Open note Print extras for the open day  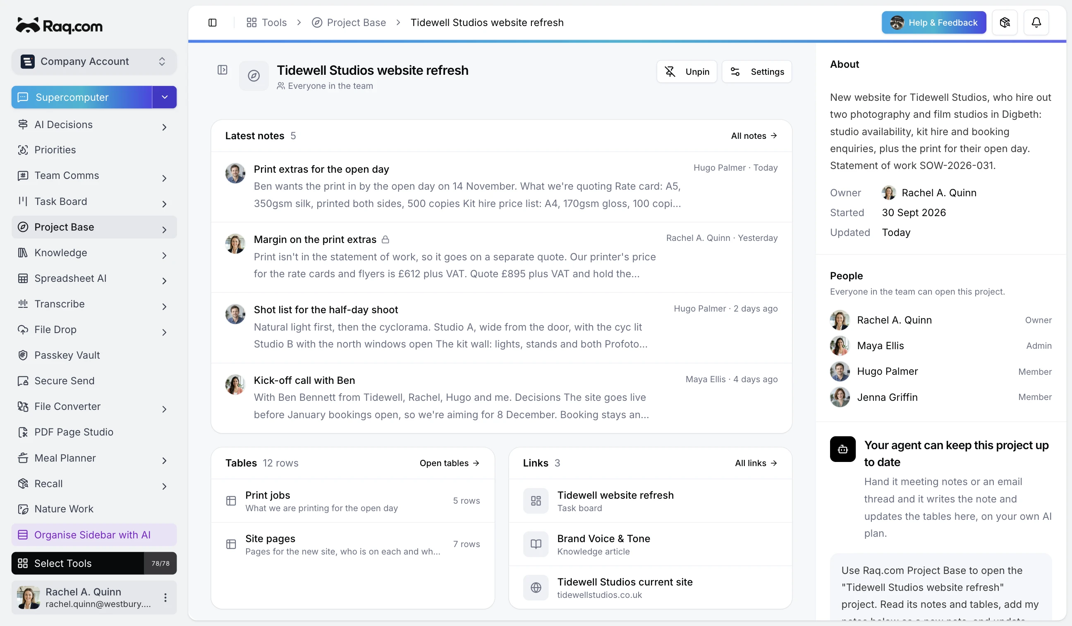501,187
